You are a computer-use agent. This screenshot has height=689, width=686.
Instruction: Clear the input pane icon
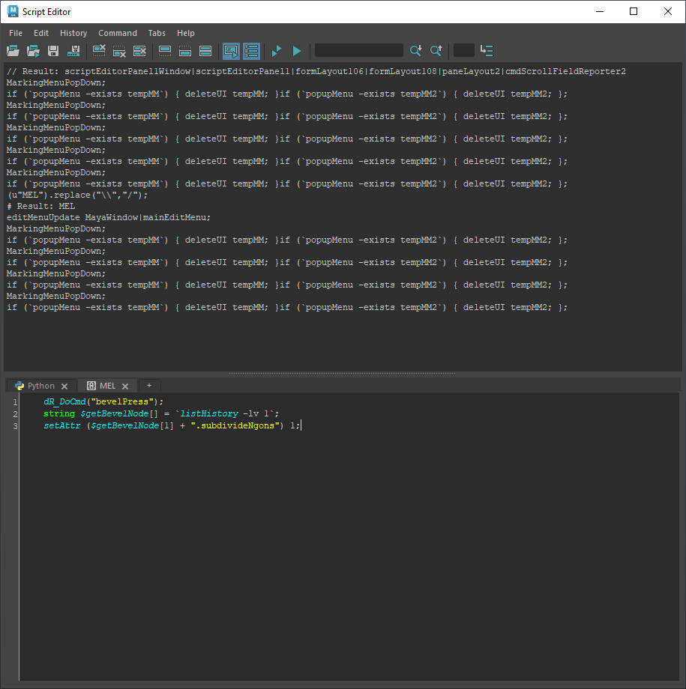[x=119, y=51]
